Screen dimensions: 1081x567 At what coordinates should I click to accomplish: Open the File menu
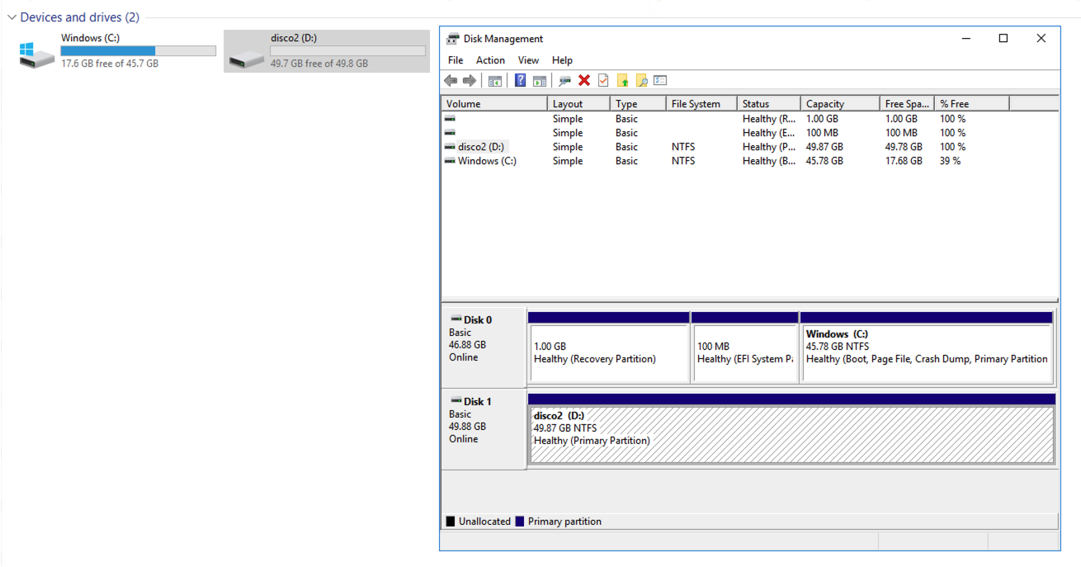(x=456, y=60)
